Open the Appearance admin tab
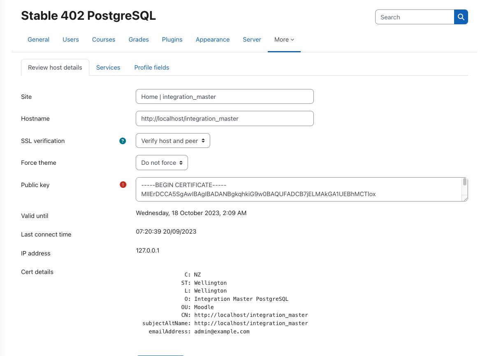This screenshot has height=356, width=480. [x=213, y=40]
